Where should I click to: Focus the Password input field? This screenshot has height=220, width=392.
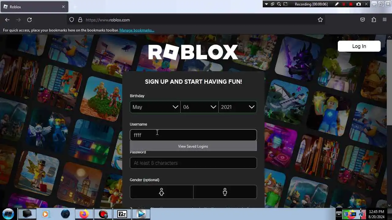pos(193,163)
